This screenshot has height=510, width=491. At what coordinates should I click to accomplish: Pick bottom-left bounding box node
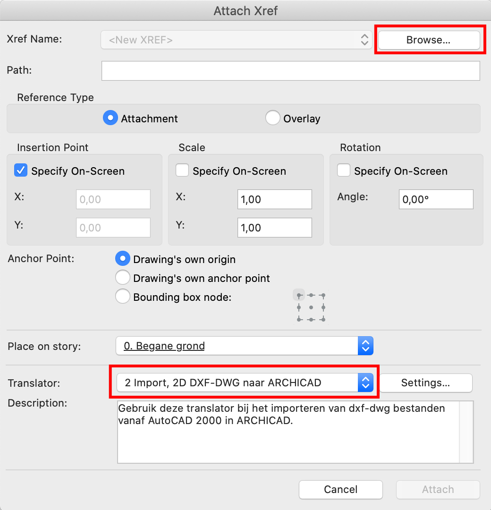click(x=299, y=319)
